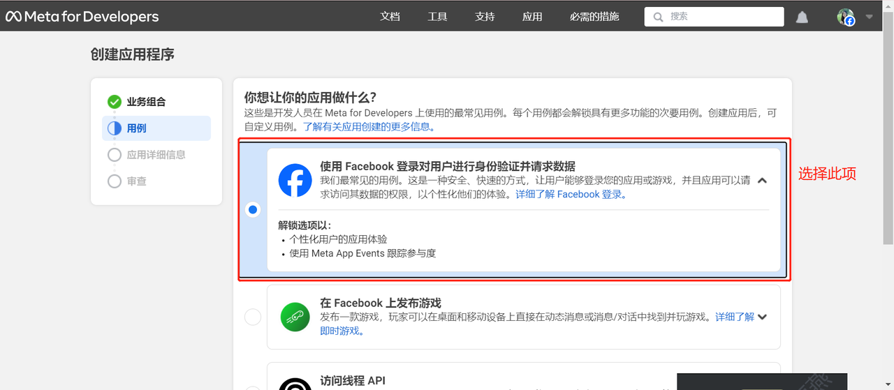Open the 应用 menu
Image resolution: width=894 pixels, height=390 pixels.
pos(532,17)
